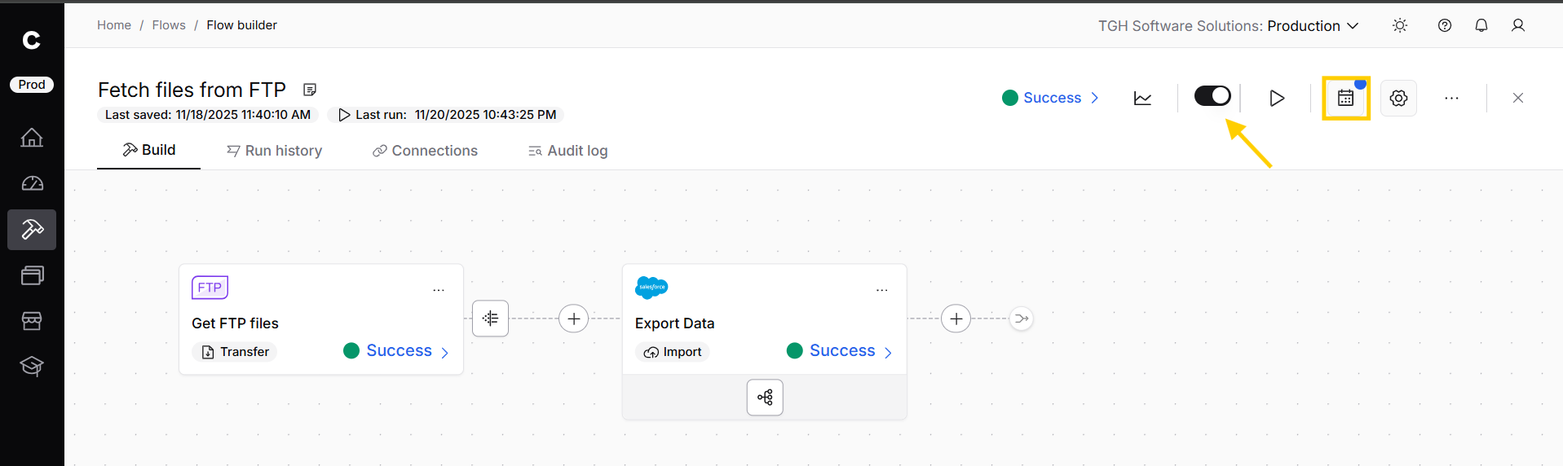Image resolution: width=1563 pixels, height=466 pixels.
Task: Open the Tools hammer icon in sidebar
Action: pyautogui.click(x=32, y=230)
